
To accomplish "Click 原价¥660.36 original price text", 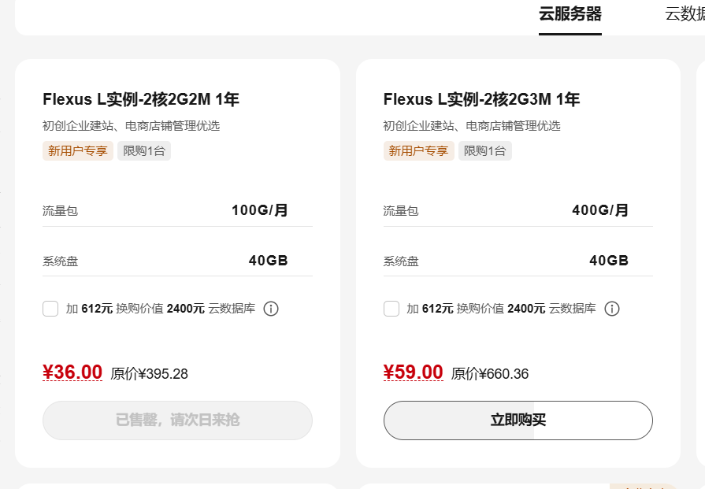I will pos(490,374).
